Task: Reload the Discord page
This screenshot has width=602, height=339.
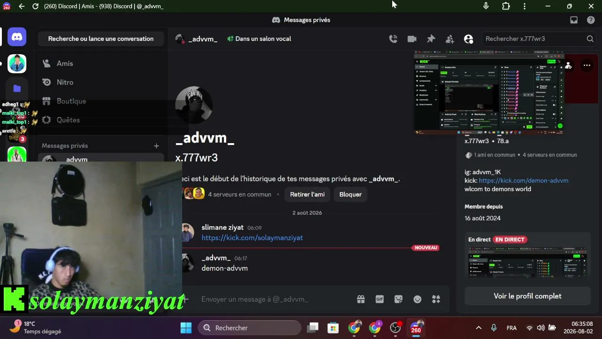Action: point(36,7)
